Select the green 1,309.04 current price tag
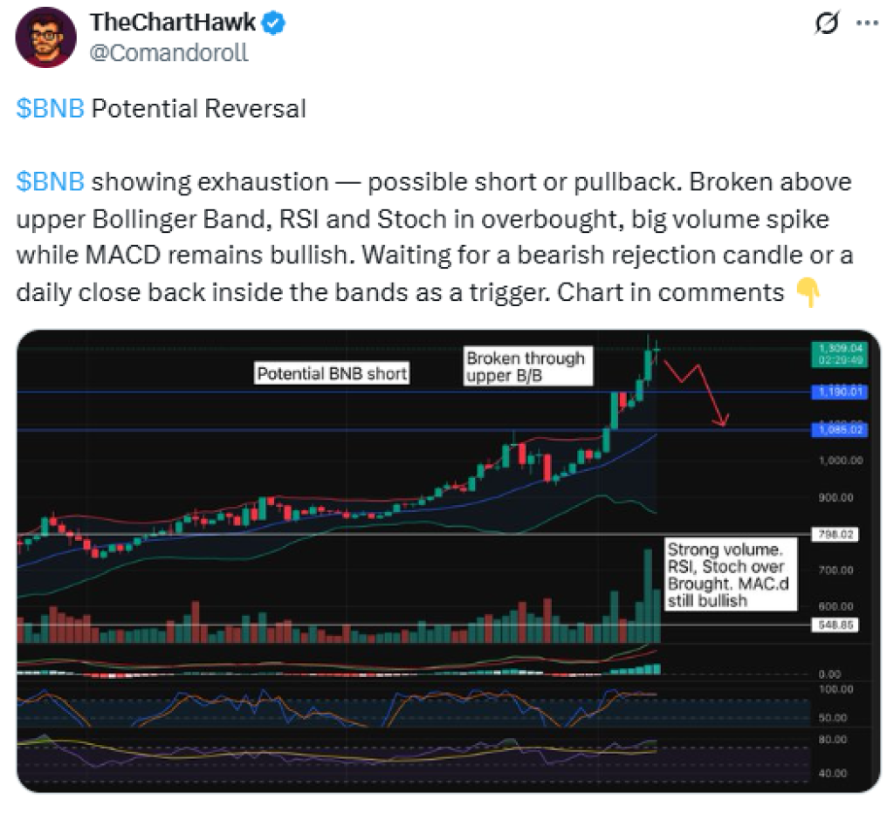Screen dimensions: 894x813 point(840,352)
